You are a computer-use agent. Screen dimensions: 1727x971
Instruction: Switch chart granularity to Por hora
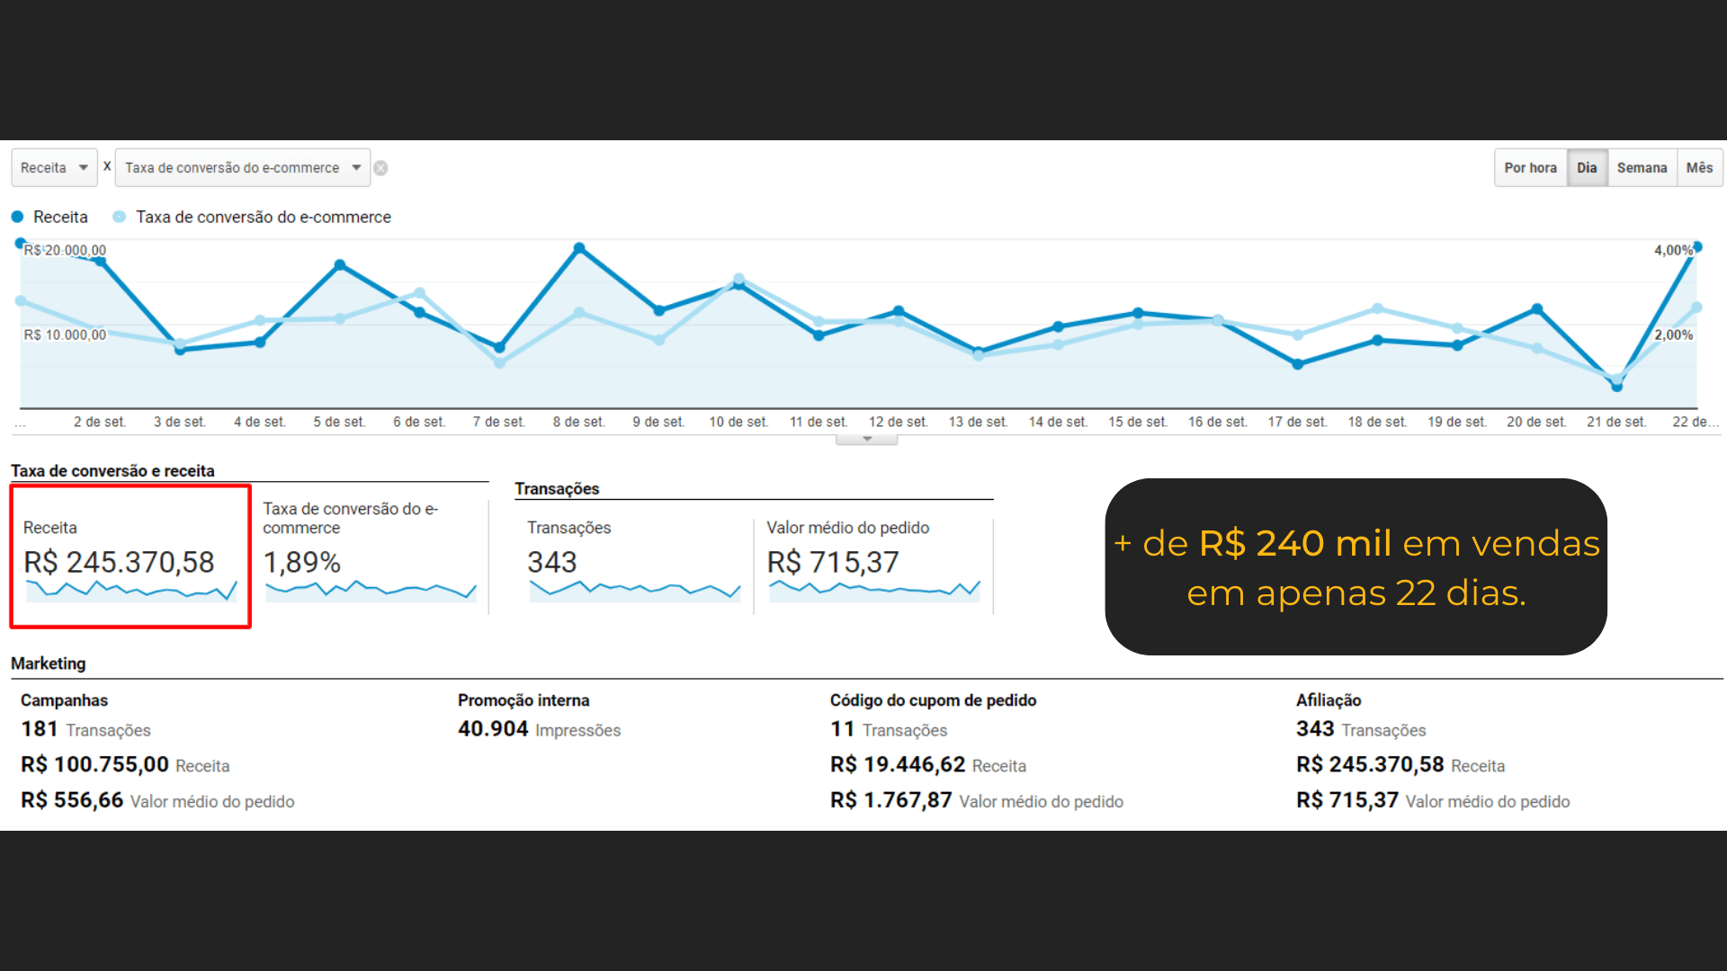click(1530, 168)
